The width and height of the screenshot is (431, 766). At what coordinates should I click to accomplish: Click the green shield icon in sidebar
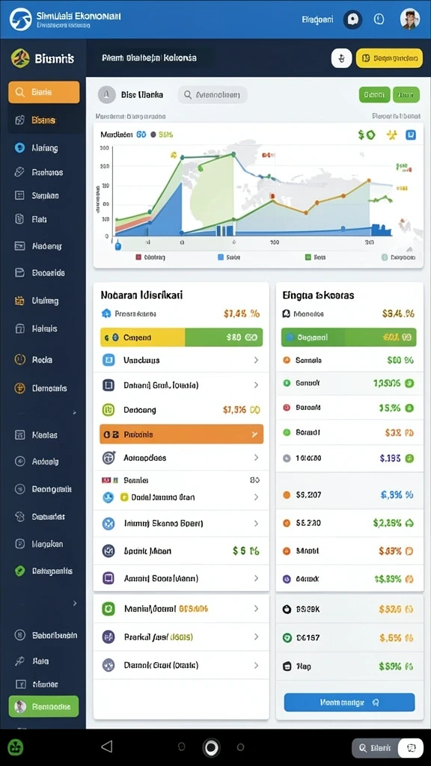20,571
